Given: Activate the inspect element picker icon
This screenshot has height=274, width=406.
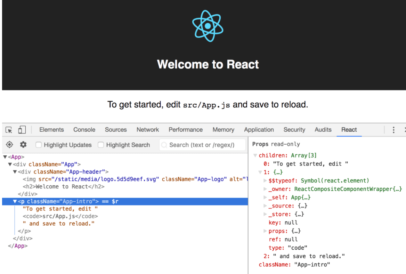Looking at the screenshot, I should click(x=9, y=130).
